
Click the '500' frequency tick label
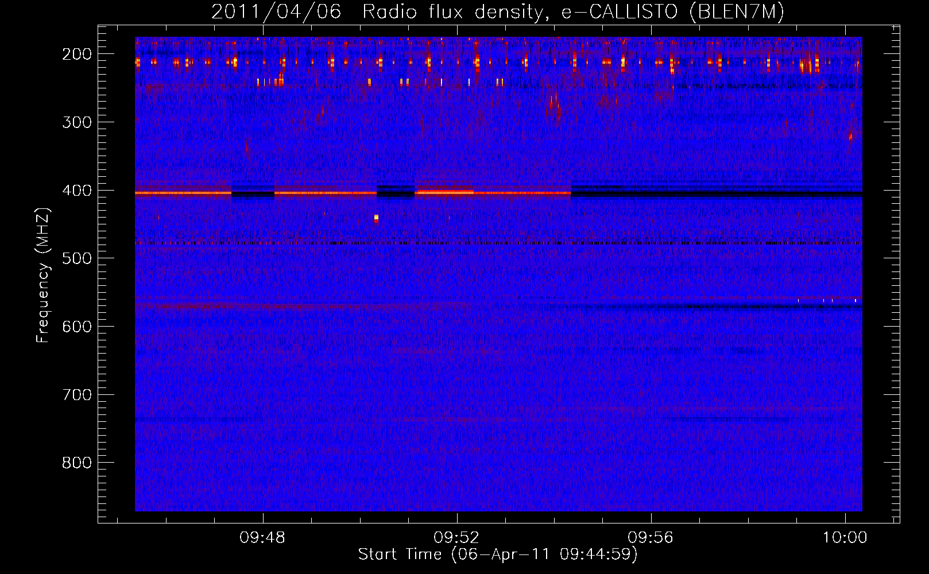(77, 258)
